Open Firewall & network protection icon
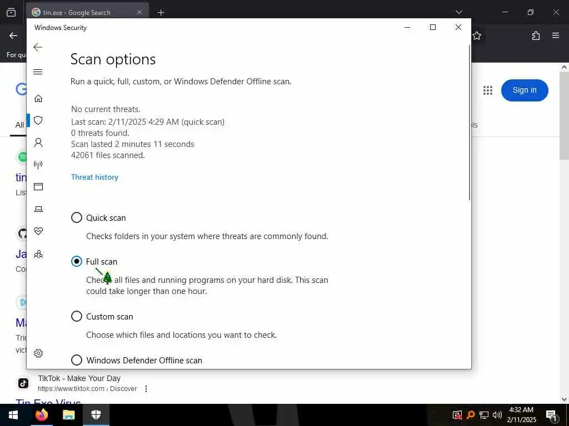 pos(38,165)
